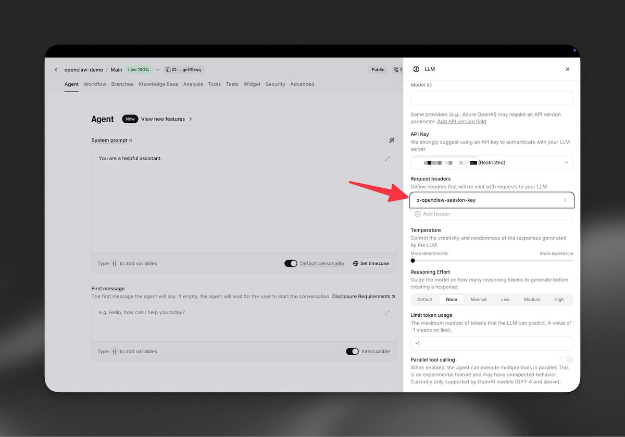Switch to the Widget tab
Image resolution: width=625 pixels, height=437 pixels.
tap(252, 84)
